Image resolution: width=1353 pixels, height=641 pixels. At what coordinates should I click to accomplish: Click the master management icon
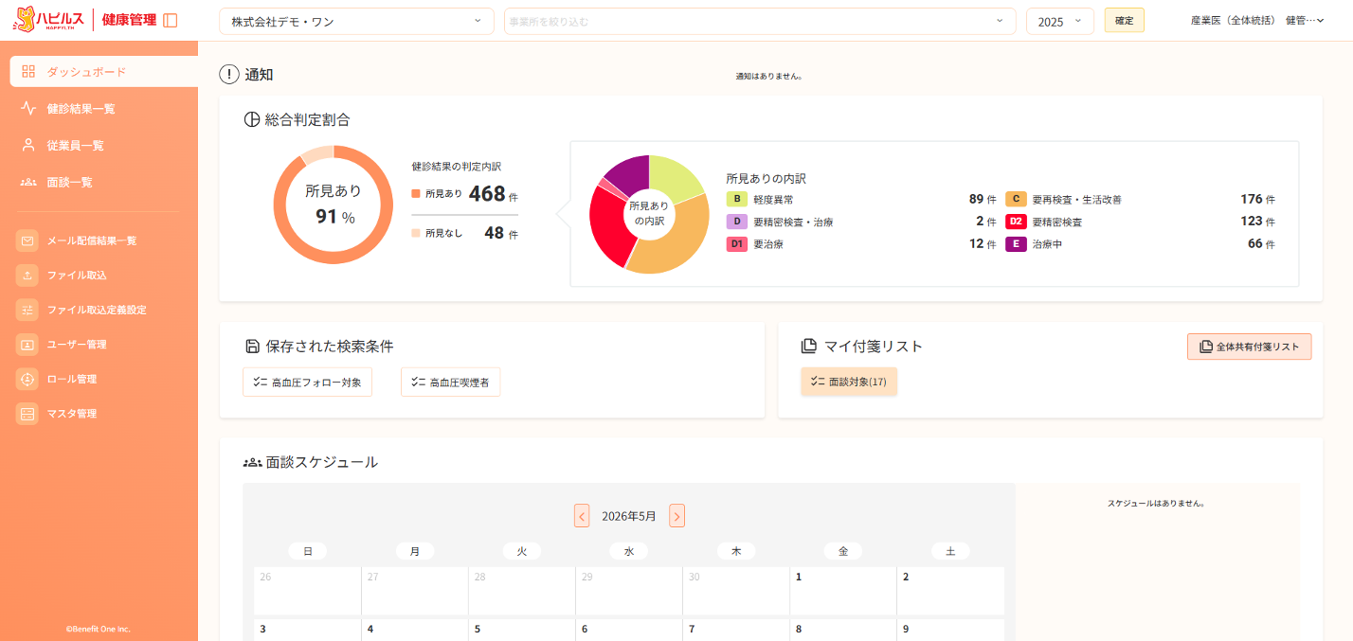coord(27,414)
